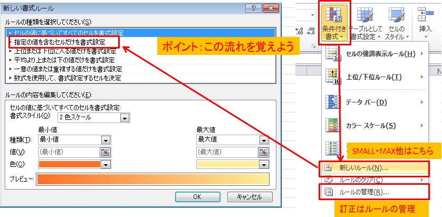The image size is (442, 217).
Task: Click the ルールの種類を選択してください(S) label
Action: [x=49, y=22]
